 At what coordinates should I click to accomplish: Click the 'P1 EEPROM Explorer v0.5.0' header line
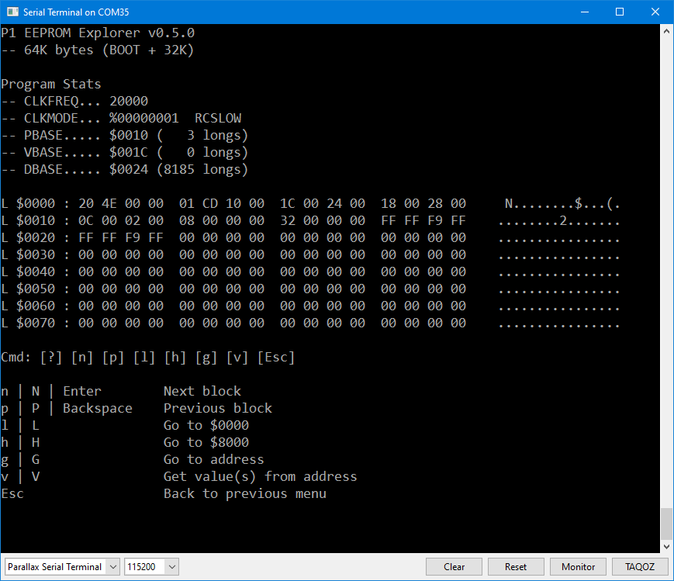[98, 33]
